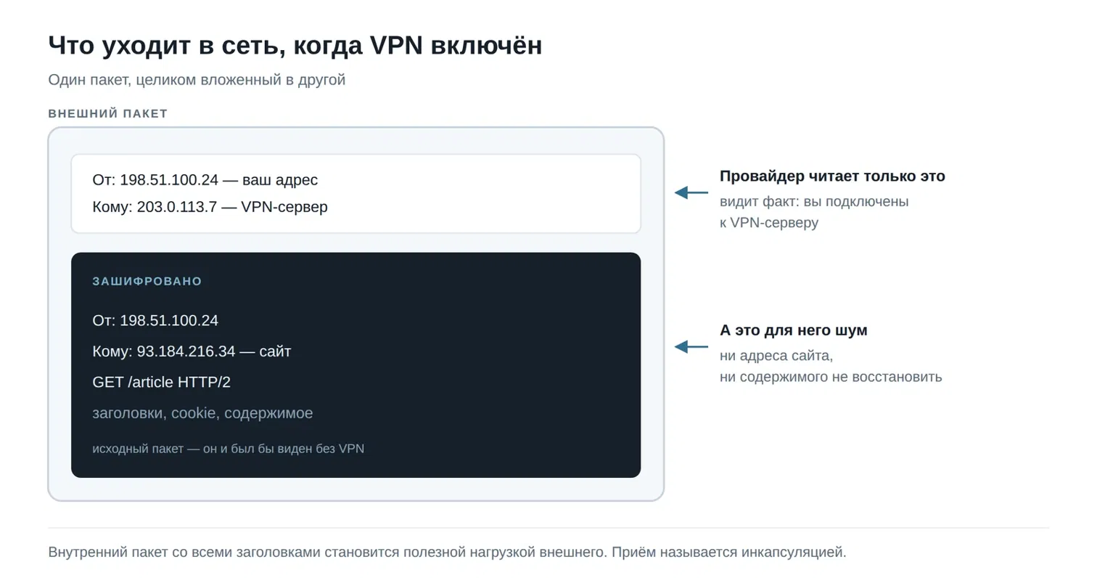Click the line 'От: 198.51.100.24 — ваш адрес'
Viewport: 1097px width, 578px height.
point(205,180)
